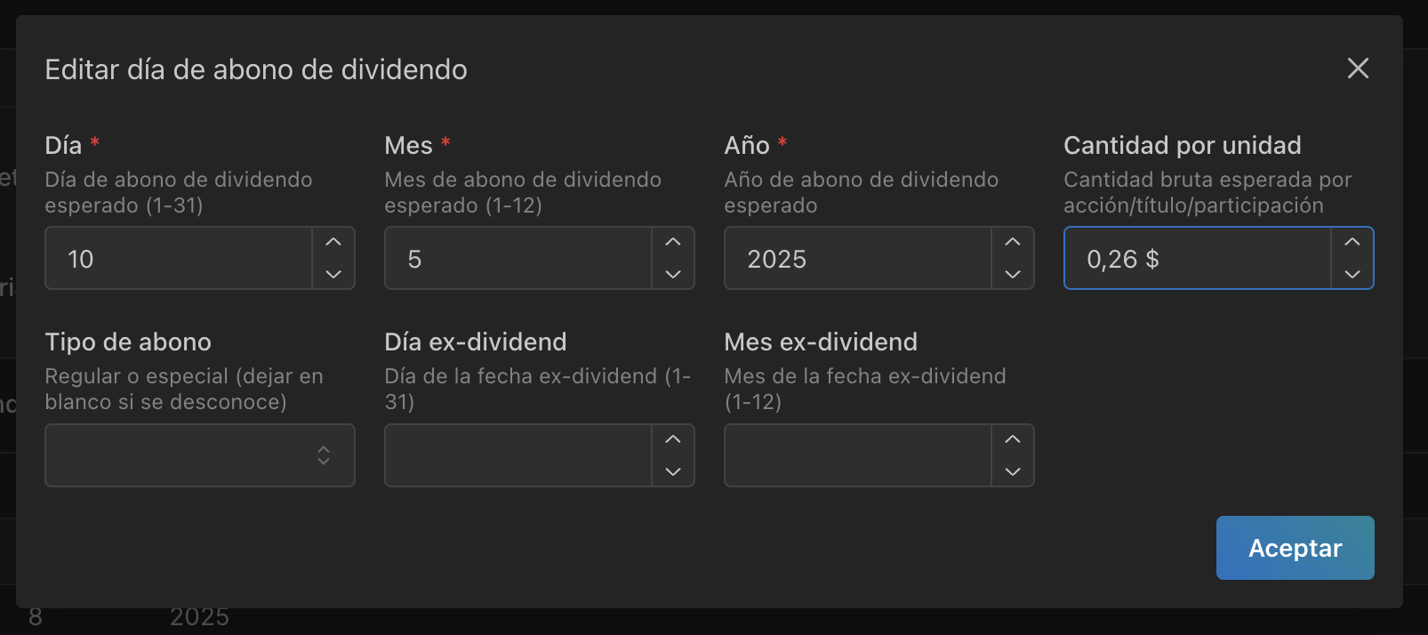Viewport: 1428px width, 635px height.
Task: Focus the Mes input showing 5
Action: tap(518, 258)
